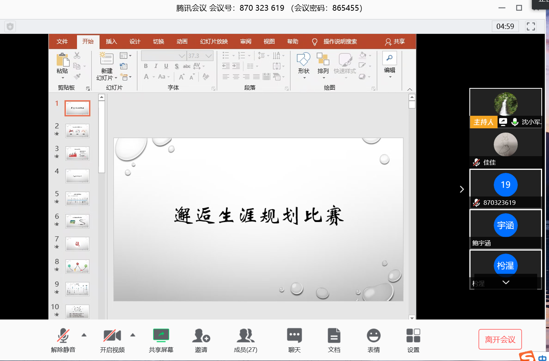Open 成员(27) members list
The width and height of the screenshot is (549, 361).
pos(245,336)
